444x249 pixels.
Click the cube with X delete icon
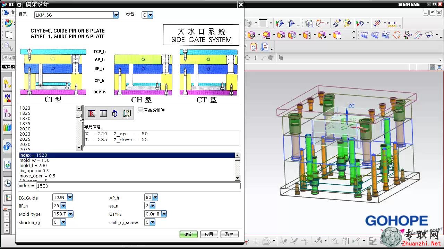pos(281,35)
